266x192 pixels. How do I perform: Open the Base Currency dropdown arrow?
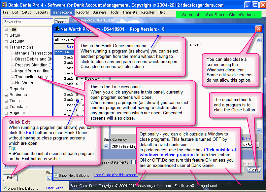[106, 146]
